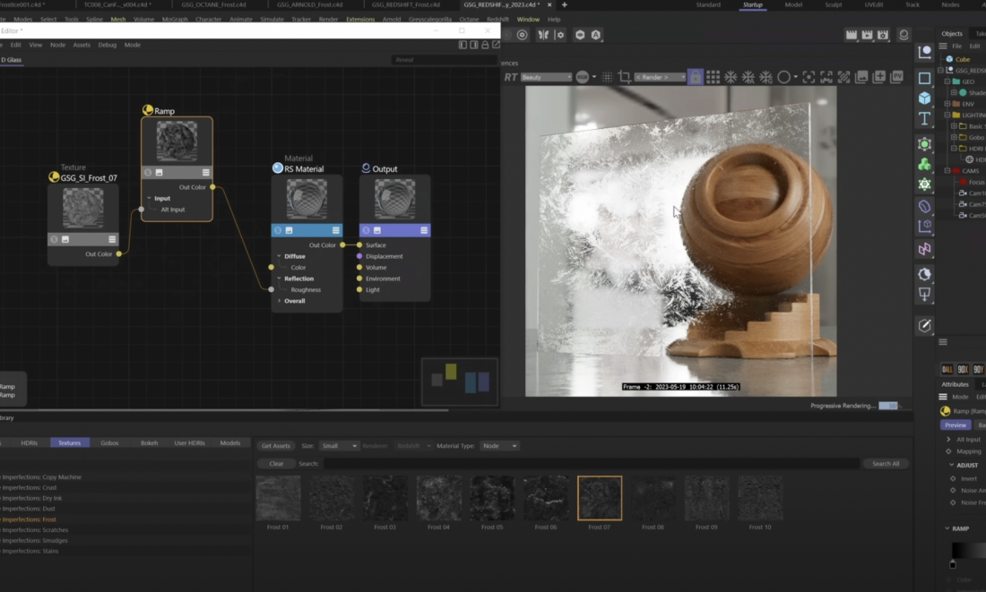Open the Window menu
Viewport: 986px width, 592px height.
tap(528, 18)
